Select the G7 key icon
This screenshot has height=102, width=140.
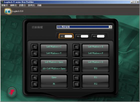[x=76, y=47]
